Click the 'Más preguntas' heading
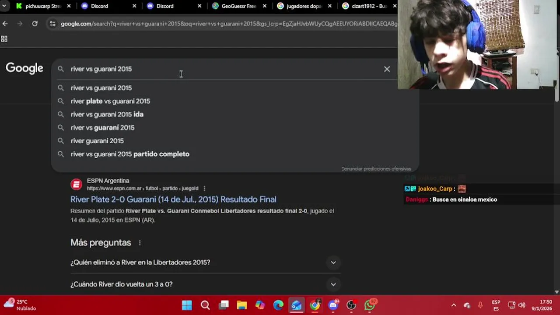Screen dimensions: 560x315 click(x=101, y=243)
